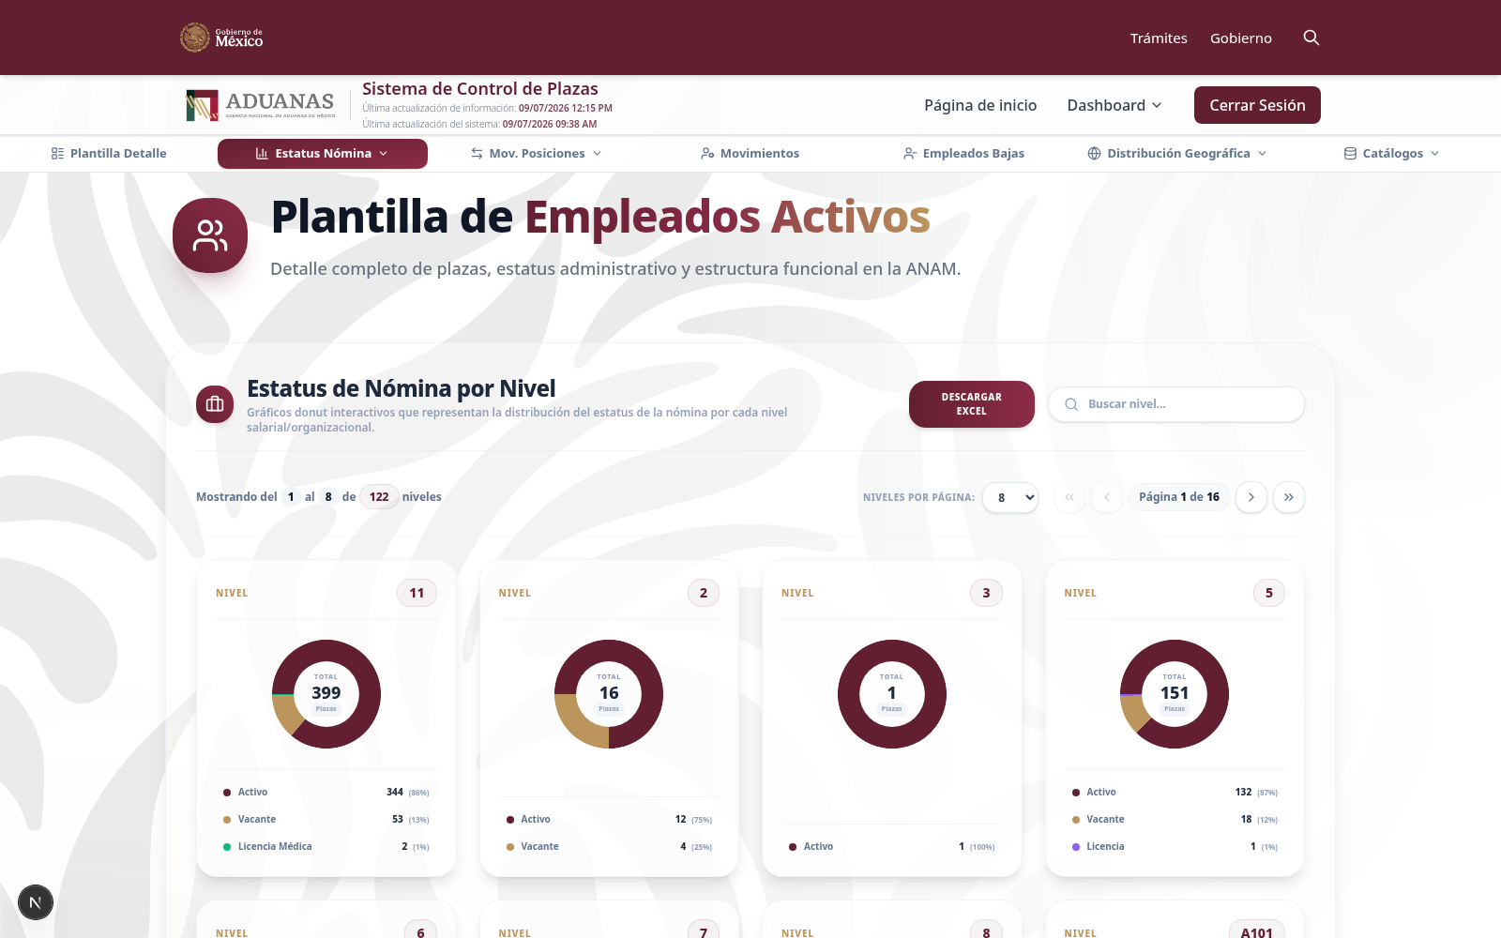Select Activo legend in Nivel 3 card
The image size is (1501, 938).
point(892,847)
